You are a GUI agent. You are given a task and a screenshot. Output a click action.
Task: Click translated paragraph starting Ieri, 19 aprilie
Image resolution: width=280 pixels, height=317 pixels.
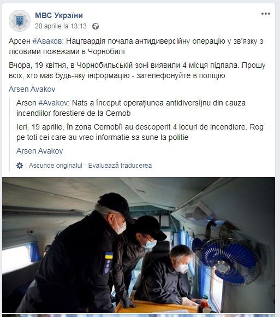click(140, 132)
